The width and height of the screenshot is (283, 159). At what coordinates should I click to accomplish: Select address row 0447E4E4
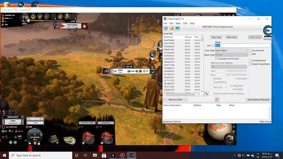pos(182,40)
